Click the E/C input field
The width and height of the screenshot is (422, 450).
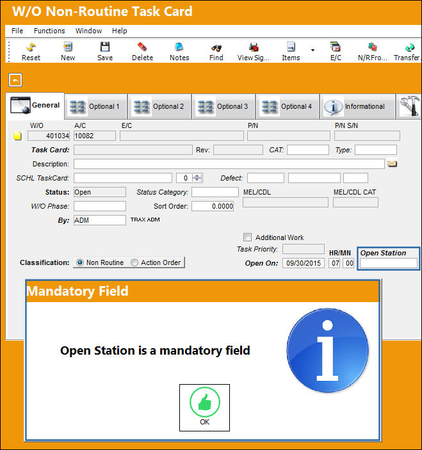(182, 136)
